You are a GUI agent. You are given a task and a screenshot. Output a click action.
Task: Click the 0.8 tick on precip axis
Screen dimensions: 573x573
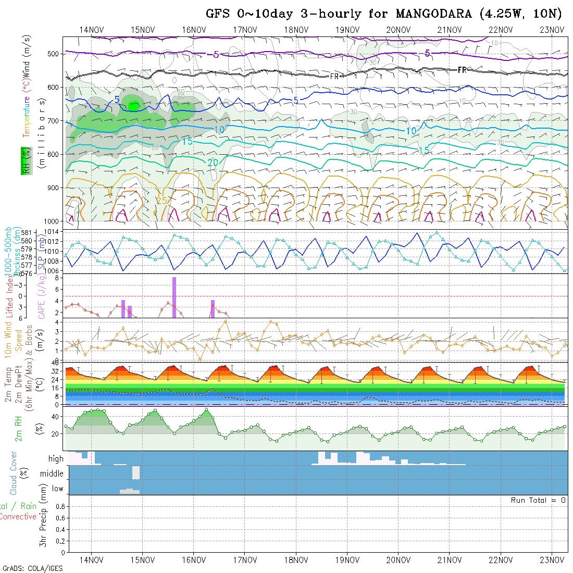pyautogui.click(x=59, y=506)
